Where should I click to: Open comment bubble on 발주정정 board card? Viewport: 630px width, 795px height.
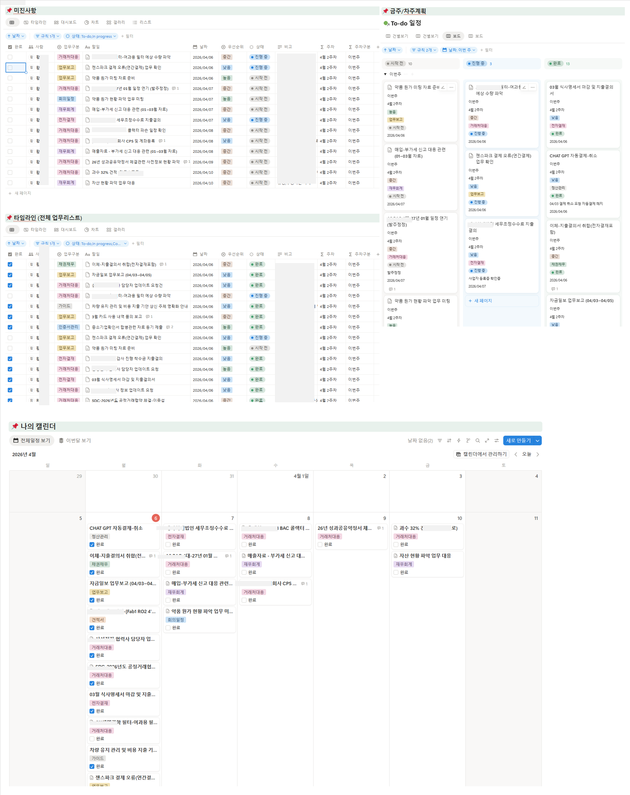[x=392, y=289]
